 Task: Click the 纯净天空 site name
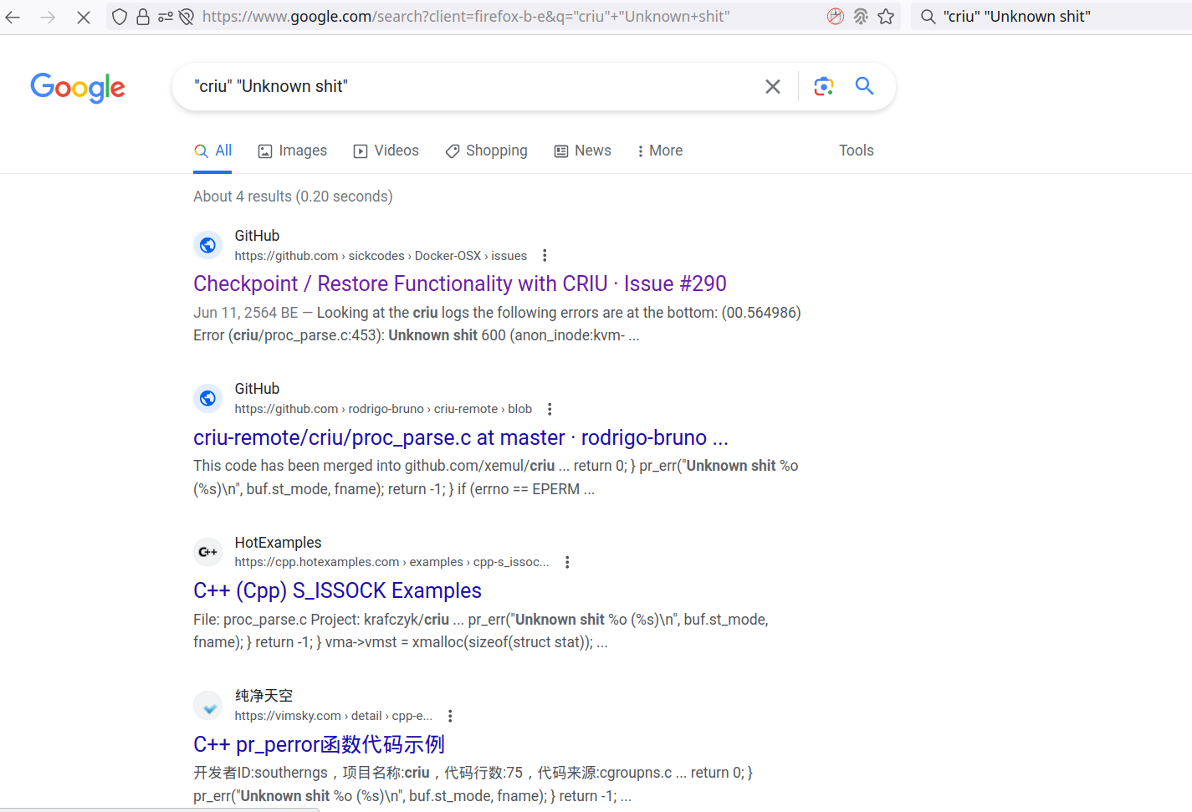(263, 696)
